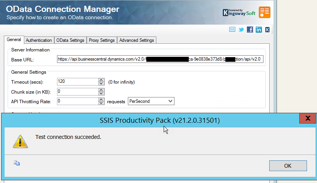Click the Timeout (secs) value field
Viewport: 317px width, 183px height.
(78, 82)
